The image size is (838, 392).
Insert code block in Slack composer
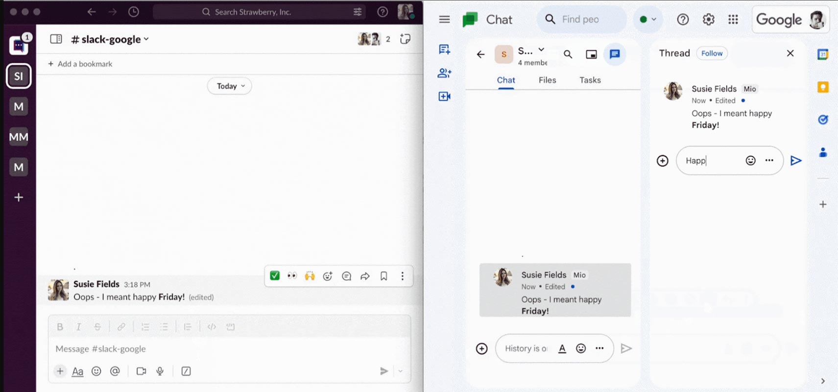[230, 327]
